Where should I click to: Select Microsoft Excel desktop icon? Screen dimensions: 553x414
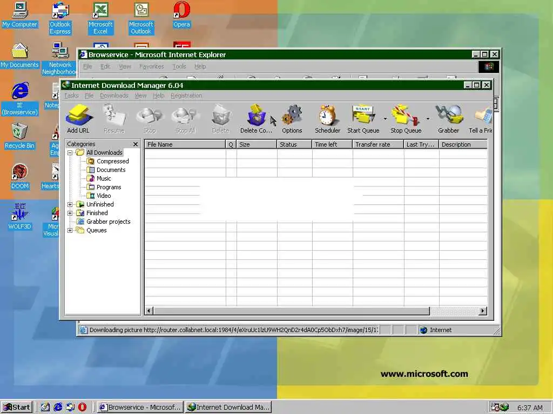click(x=100, y=18)
